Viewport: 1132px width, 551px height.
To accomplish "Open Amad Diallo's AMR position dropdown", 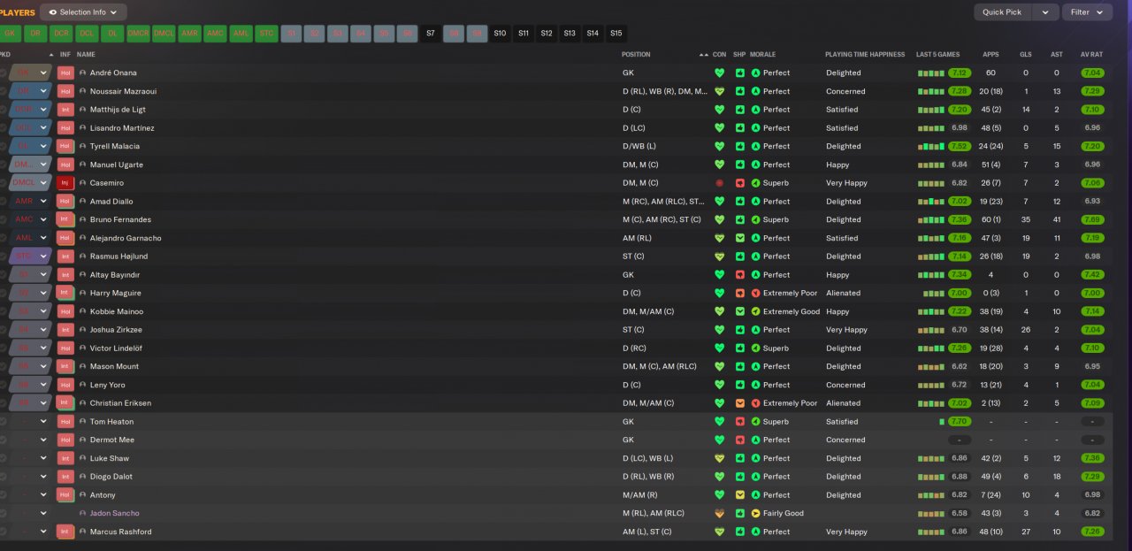I will point(43,202).
